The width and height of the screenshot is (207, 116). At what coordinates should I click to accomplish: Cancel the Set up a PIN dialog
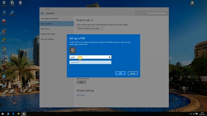click(133, 73)
